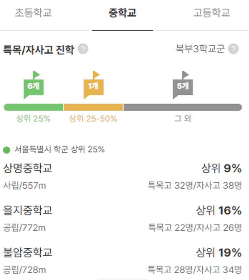Image resolution: width=249 pixels, height=280 pixels.
Task: Click the 특목고 22명/자사고 26명 detail text
Action: [195, 228]
